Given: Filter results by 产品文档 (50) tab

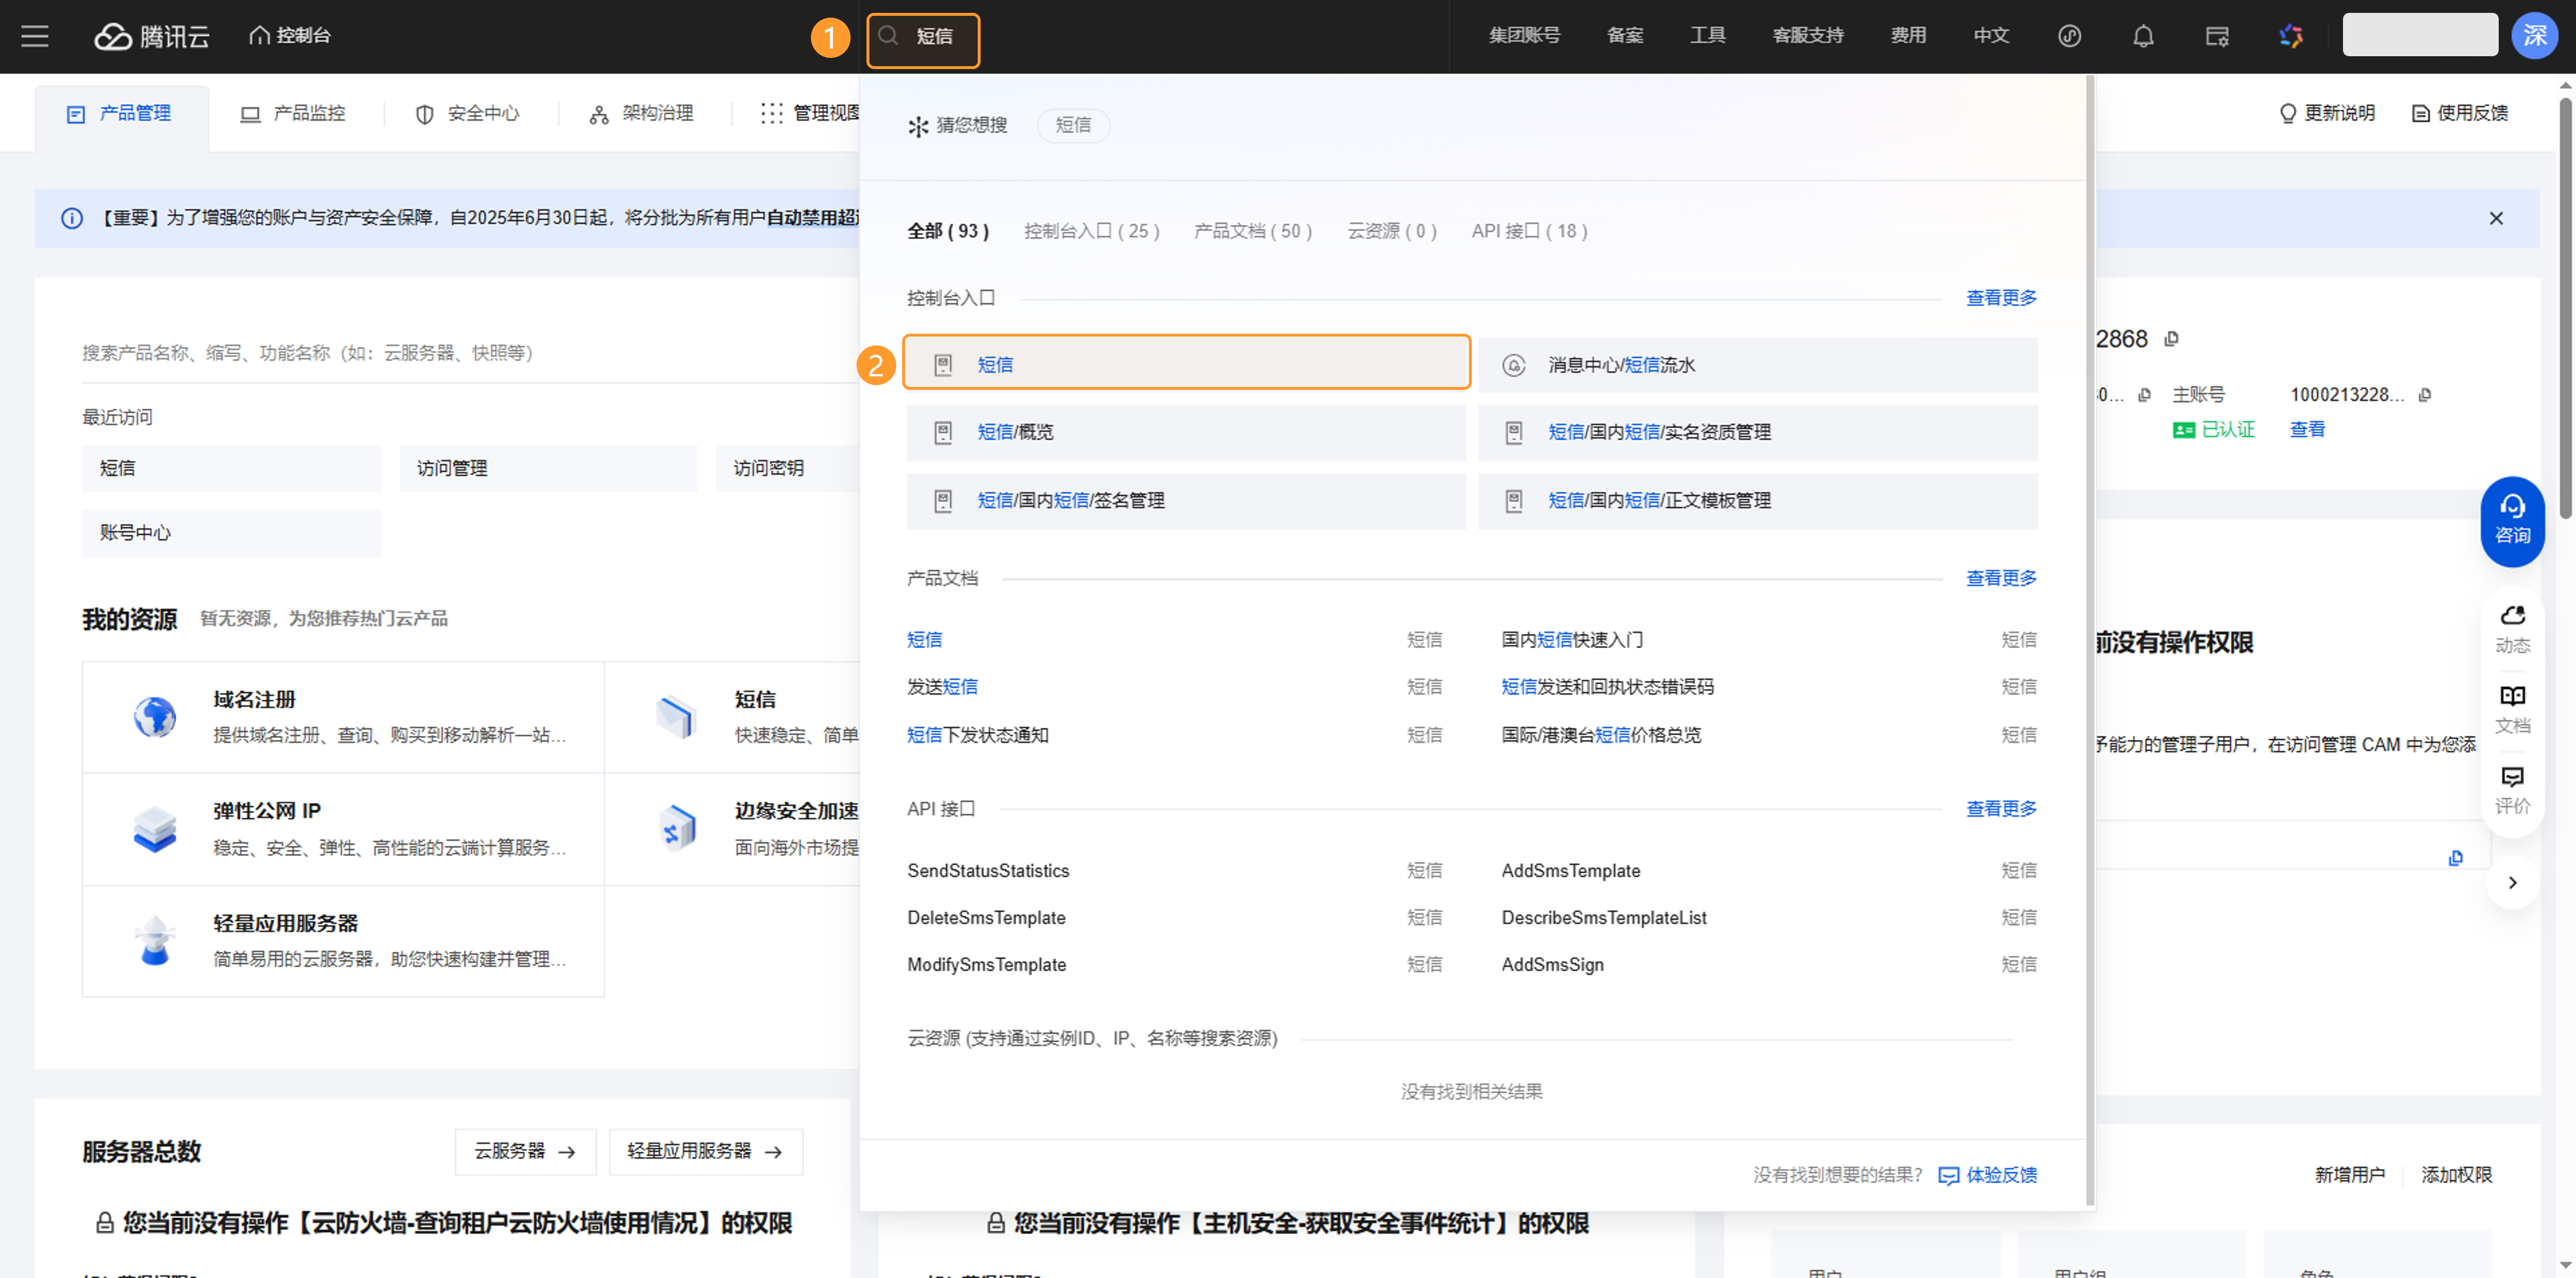Looking at the screenshot, I should click(1252, 231).
